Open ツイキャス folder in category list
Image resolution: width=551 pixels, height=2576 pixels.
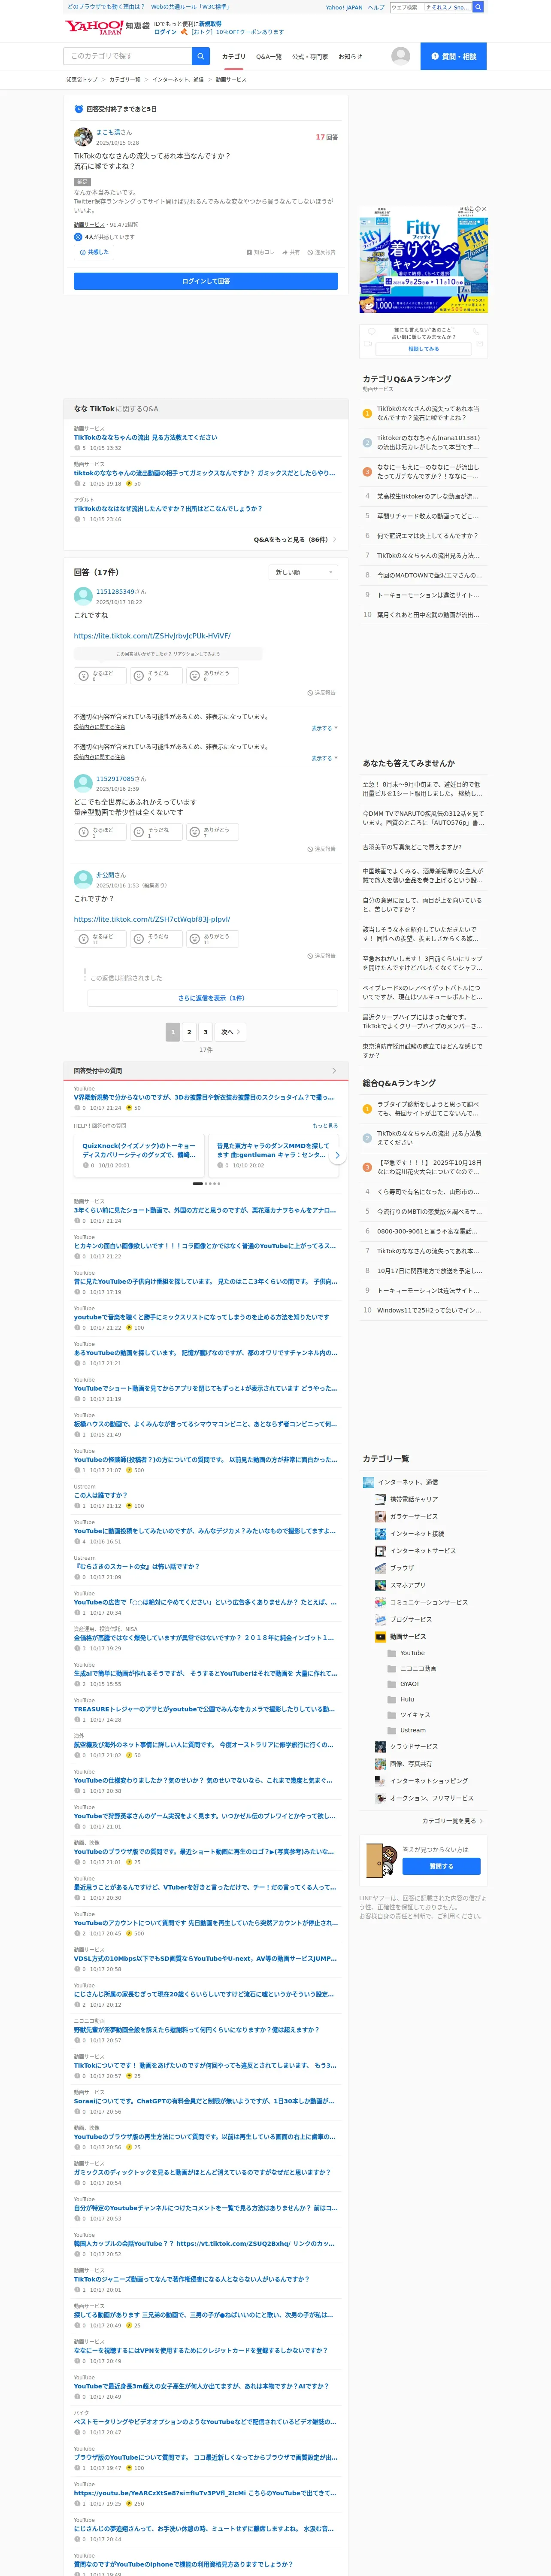click(408, 1715)
